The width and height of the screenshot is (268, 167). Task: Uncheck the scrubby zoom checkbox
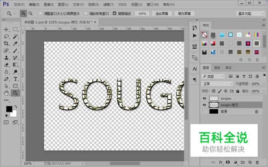(x=115, y=13)
